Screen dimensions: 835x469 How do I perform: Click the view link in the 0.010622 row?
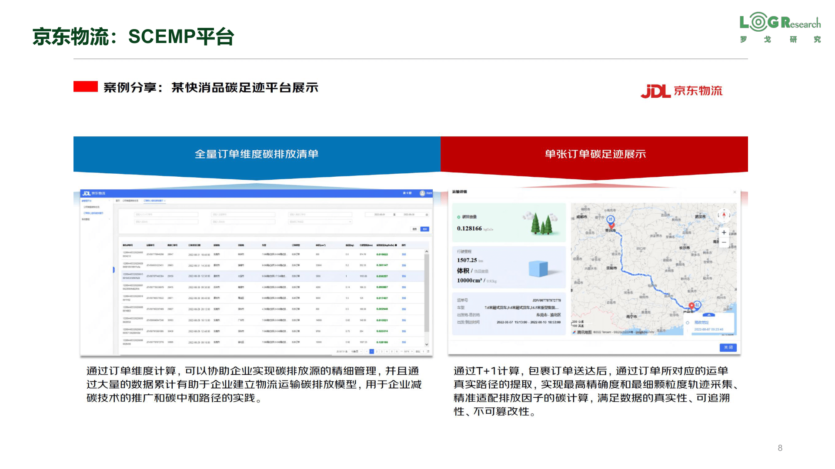404,254
